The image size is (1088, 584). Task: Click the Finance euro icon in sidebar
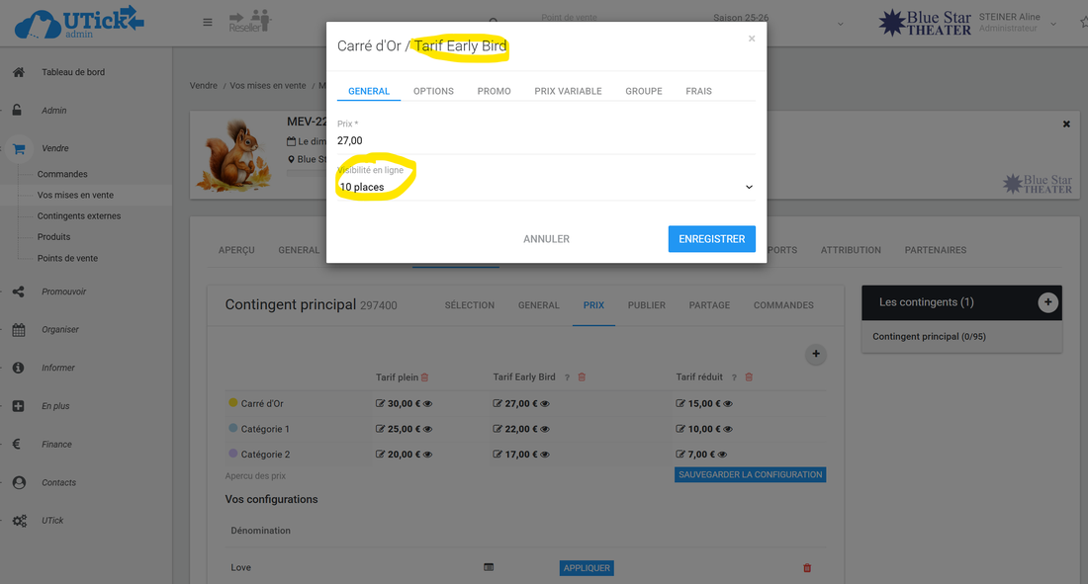(x=18, y=445)
